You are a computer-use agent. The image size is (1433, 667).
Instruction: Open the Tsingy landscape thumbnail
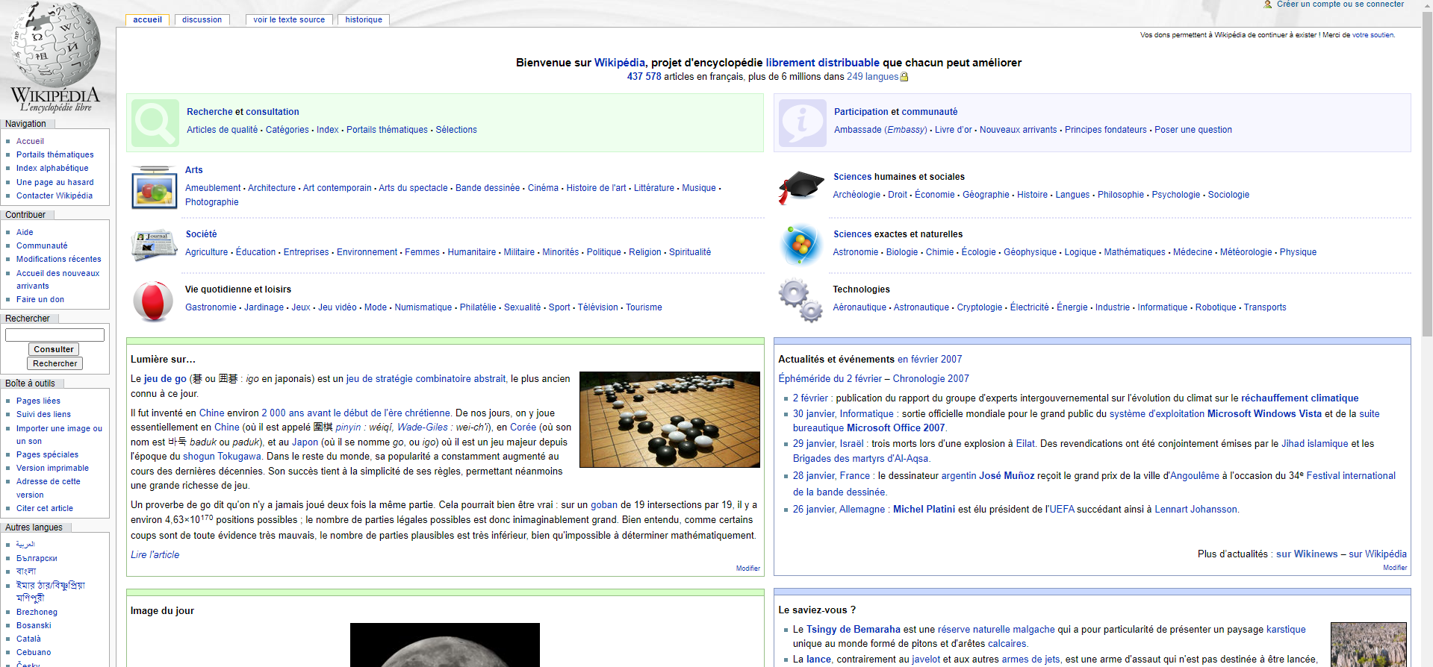click(x=1369, y=645)
